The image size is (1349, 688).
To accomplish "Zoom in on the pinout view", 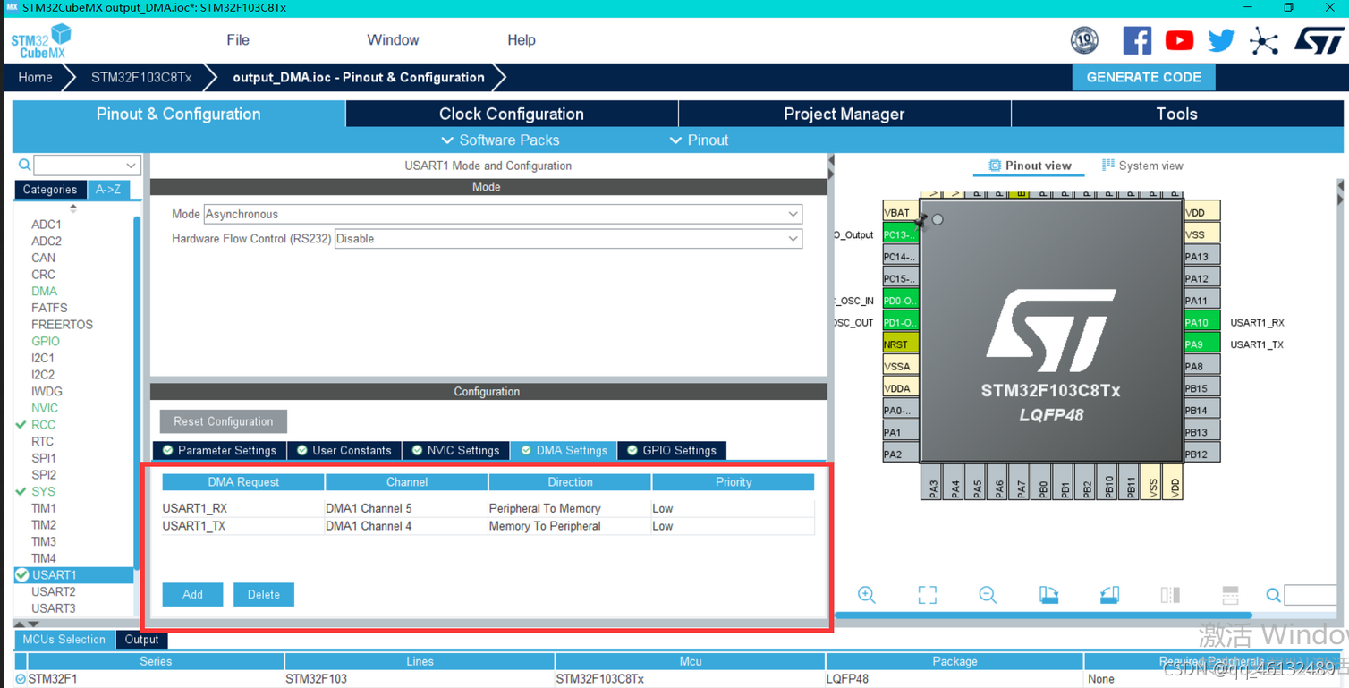I will click(x=866, y=595).
